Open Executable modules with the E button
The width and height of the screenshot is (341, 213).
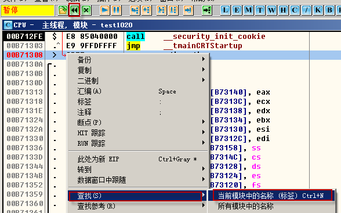pos(237,10)
